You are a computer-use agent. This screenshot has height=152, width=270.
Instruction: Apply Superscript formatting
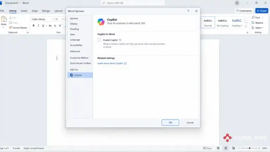pos(60,25)
